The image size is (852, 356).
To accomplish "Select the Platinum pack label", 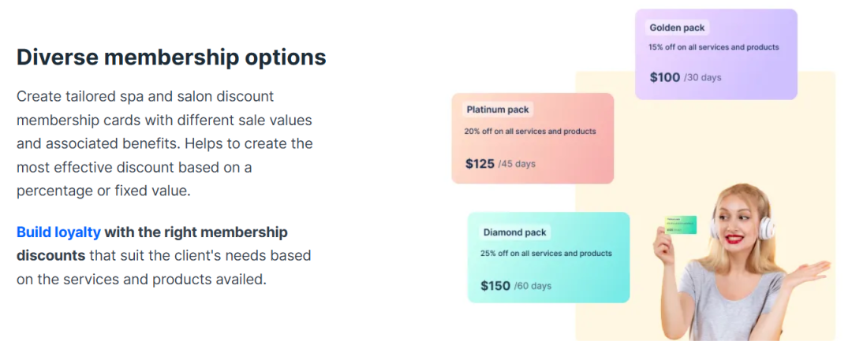I will coord(498,109).
